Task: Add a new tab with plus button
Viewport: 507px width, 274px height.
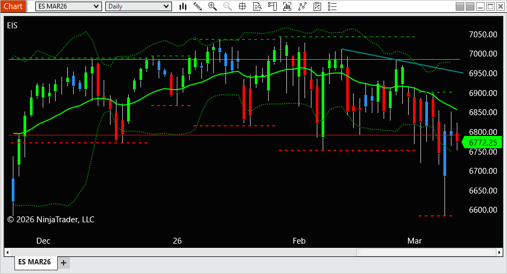Action: [64, 263]
